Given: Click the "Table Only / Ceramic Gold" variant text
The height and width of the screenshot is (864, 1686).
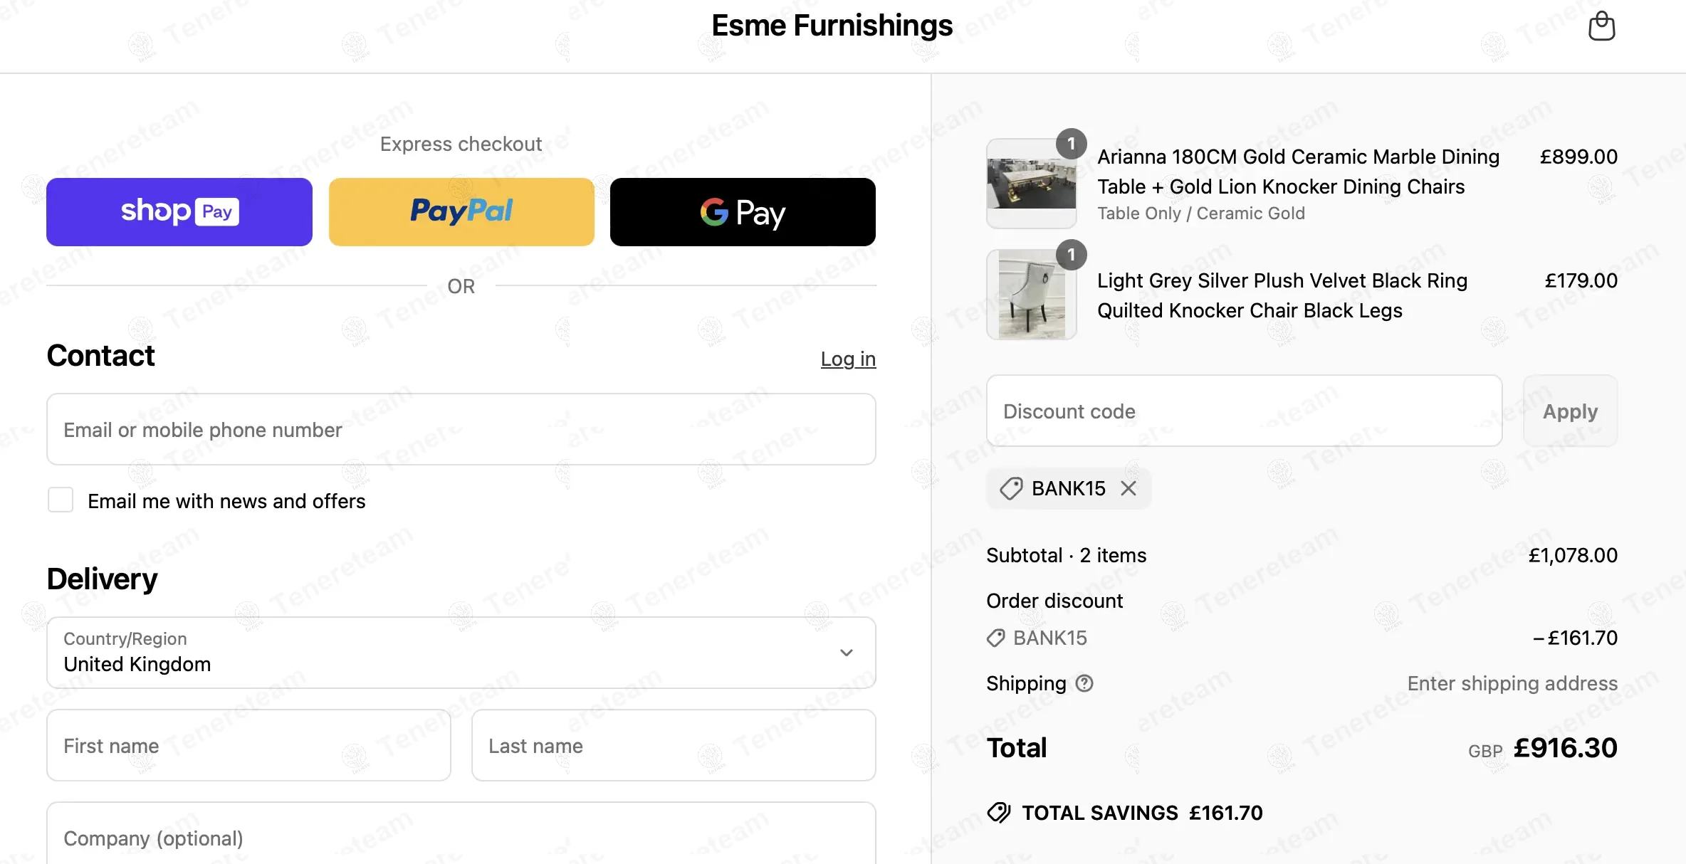Looking at the screenshot, I should [1200, 213].
